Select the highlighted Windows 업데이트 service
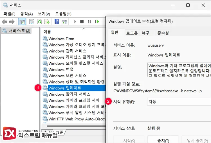Viewport: 211px width, 143px height. pos(74,88)
